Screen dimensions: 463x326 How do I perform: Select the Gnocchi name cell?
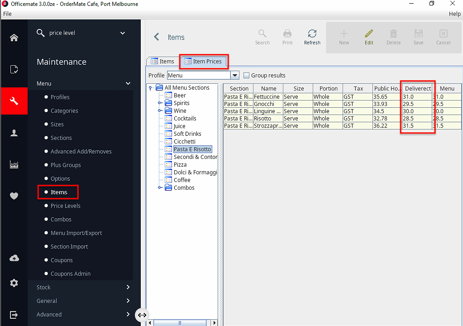tap(268, 104)
